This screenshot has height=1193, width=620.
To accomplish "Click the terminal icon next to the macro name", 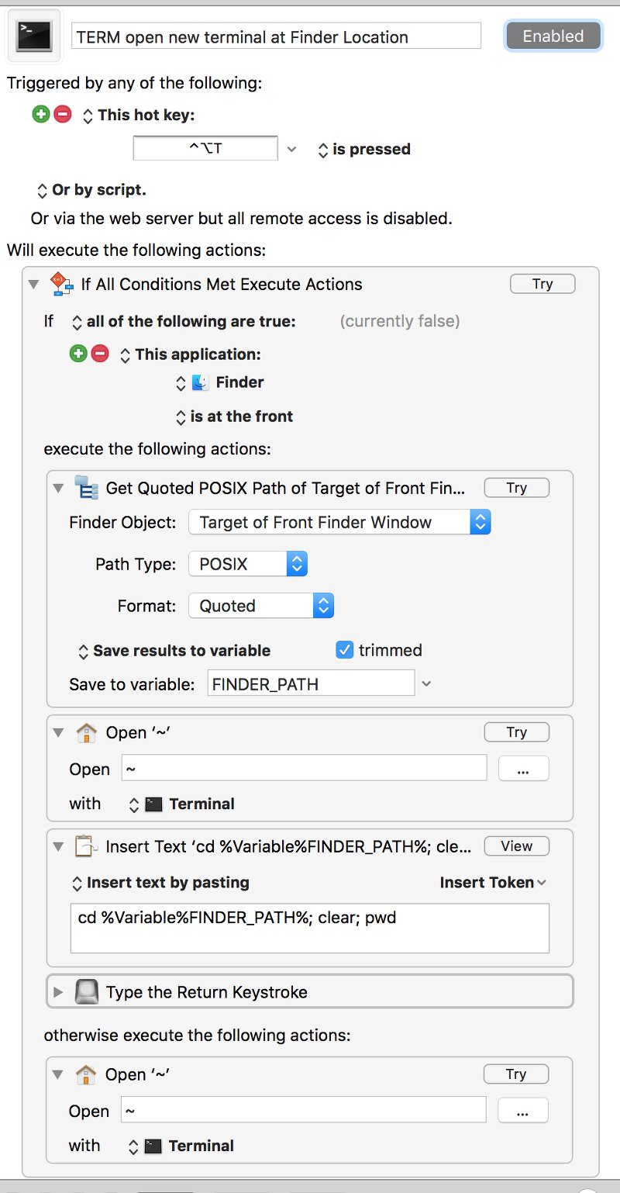I will pos(33,35).
